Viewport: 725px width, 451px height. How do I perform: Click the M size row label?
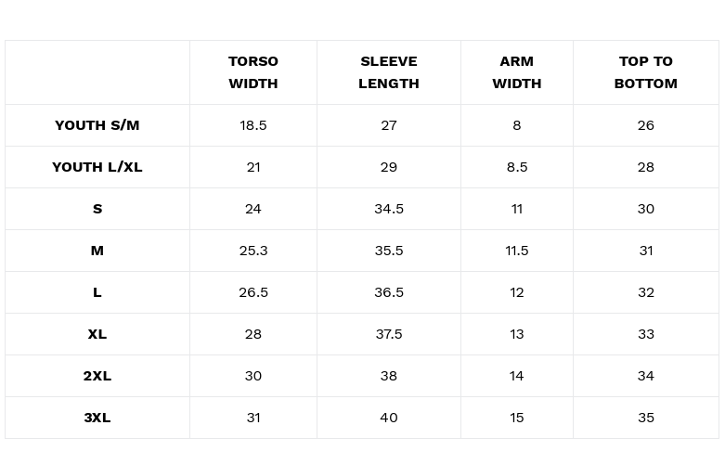(97, 251)
